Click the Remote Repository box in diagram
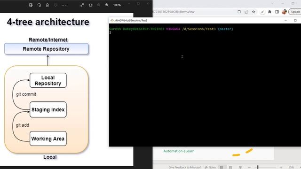 [x=46, y=49]
